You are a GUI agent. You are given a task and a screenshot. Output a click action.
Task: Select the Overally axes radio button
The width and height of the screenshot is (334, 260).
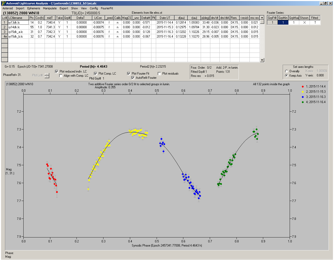[287, 71]
